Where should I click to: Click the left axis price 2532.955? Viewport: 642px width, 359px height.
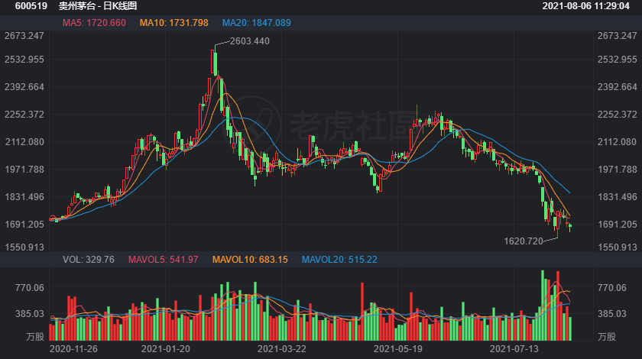click(x=24, y=60)
